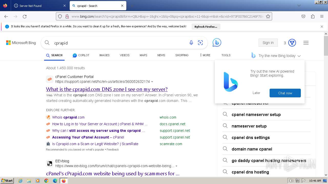Open 'What is the cprapid.com DNS zone' result

tap(107, 89)
